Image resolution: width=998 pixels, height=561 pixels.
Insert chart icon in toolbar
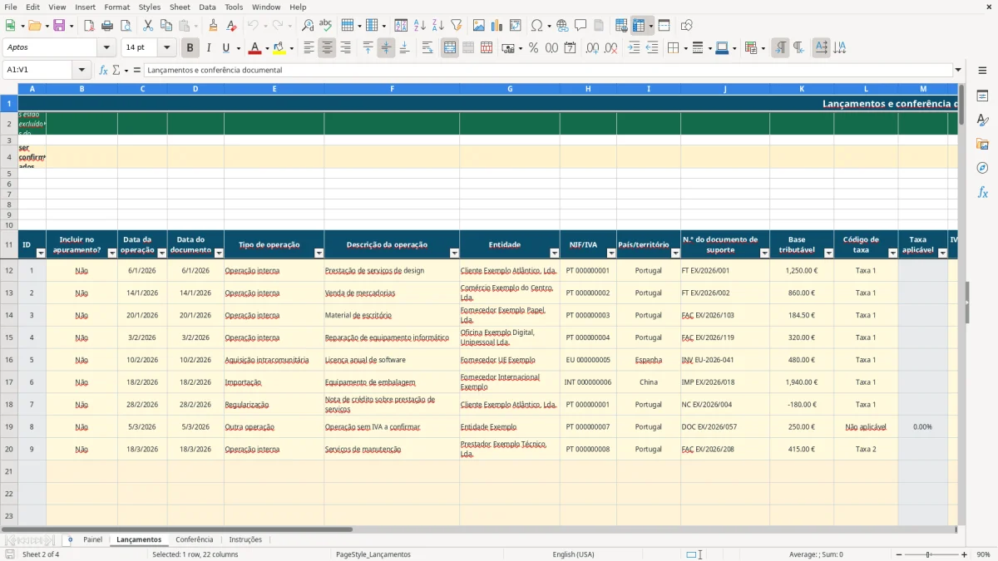point(497,26)
